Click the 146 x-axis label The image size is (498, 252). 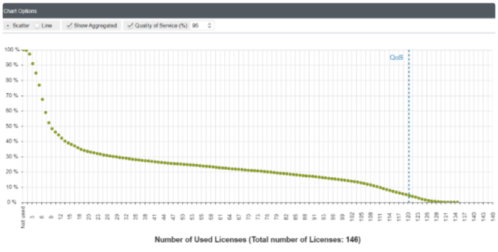493,215
